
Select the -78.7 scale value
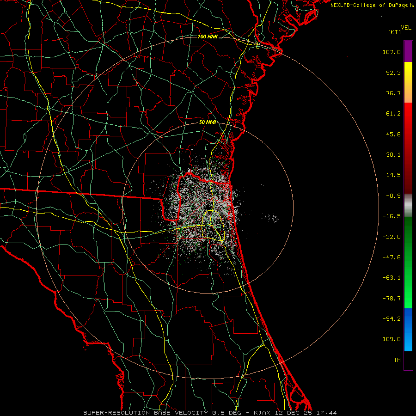pos(392,299)
